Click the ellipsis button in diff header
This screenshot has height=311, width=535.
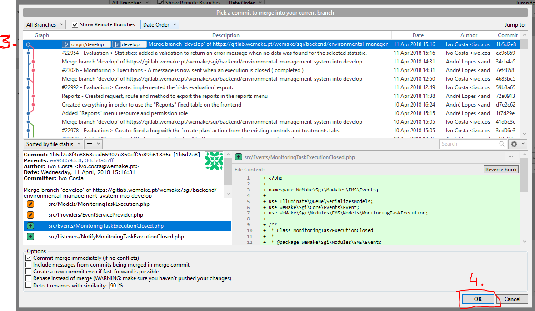point(511,157)
